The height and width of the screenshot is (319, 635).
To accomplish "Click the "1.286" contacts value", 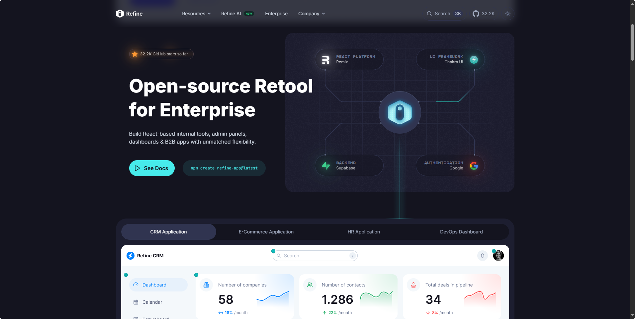I will 337,300.
